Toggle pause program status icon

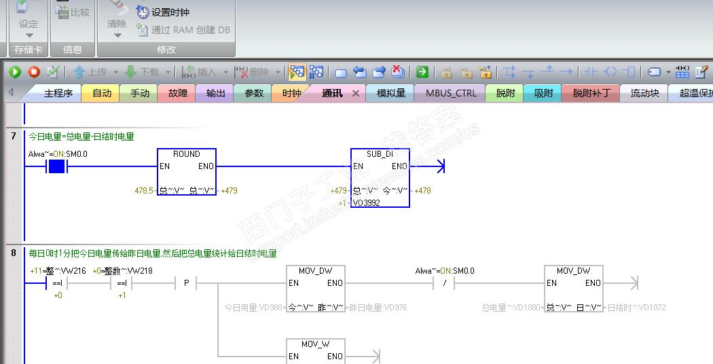tap(316, 72)
